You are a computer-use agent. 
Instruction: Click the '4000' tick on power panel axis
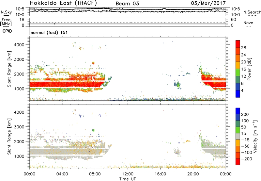(x=19, y=45)
